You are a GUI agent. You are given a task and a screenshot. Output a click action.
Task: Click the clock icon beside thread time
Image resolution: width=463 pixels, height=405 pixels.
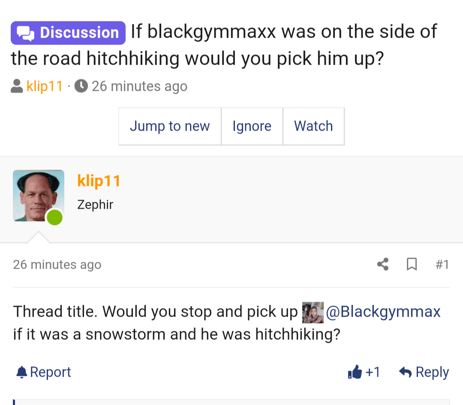click(81, 86)
